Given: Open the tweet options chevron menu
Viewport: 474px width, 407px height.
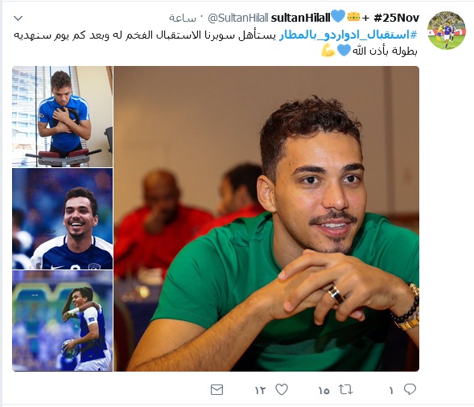Looking at the screenshot, I should coord(19,18).
